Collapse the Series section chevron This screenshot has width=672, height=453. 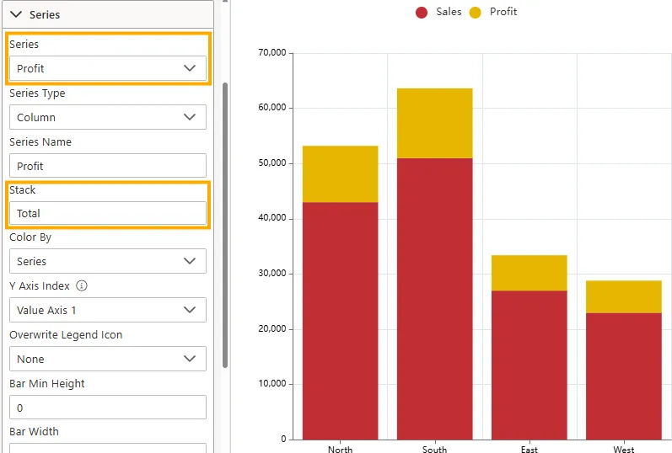point(16,14)
